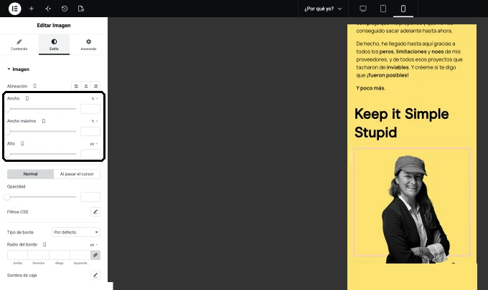Align image to the center
This screenshot has width=488, height=290.
(x=86, y=86)
